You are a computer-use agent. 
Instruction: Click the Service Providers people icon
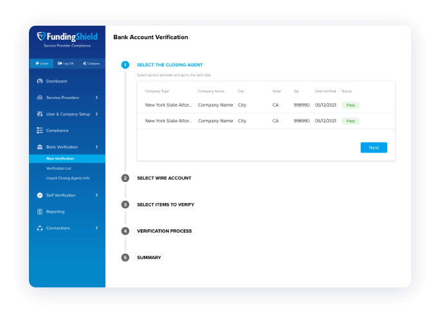coord(40,98)
